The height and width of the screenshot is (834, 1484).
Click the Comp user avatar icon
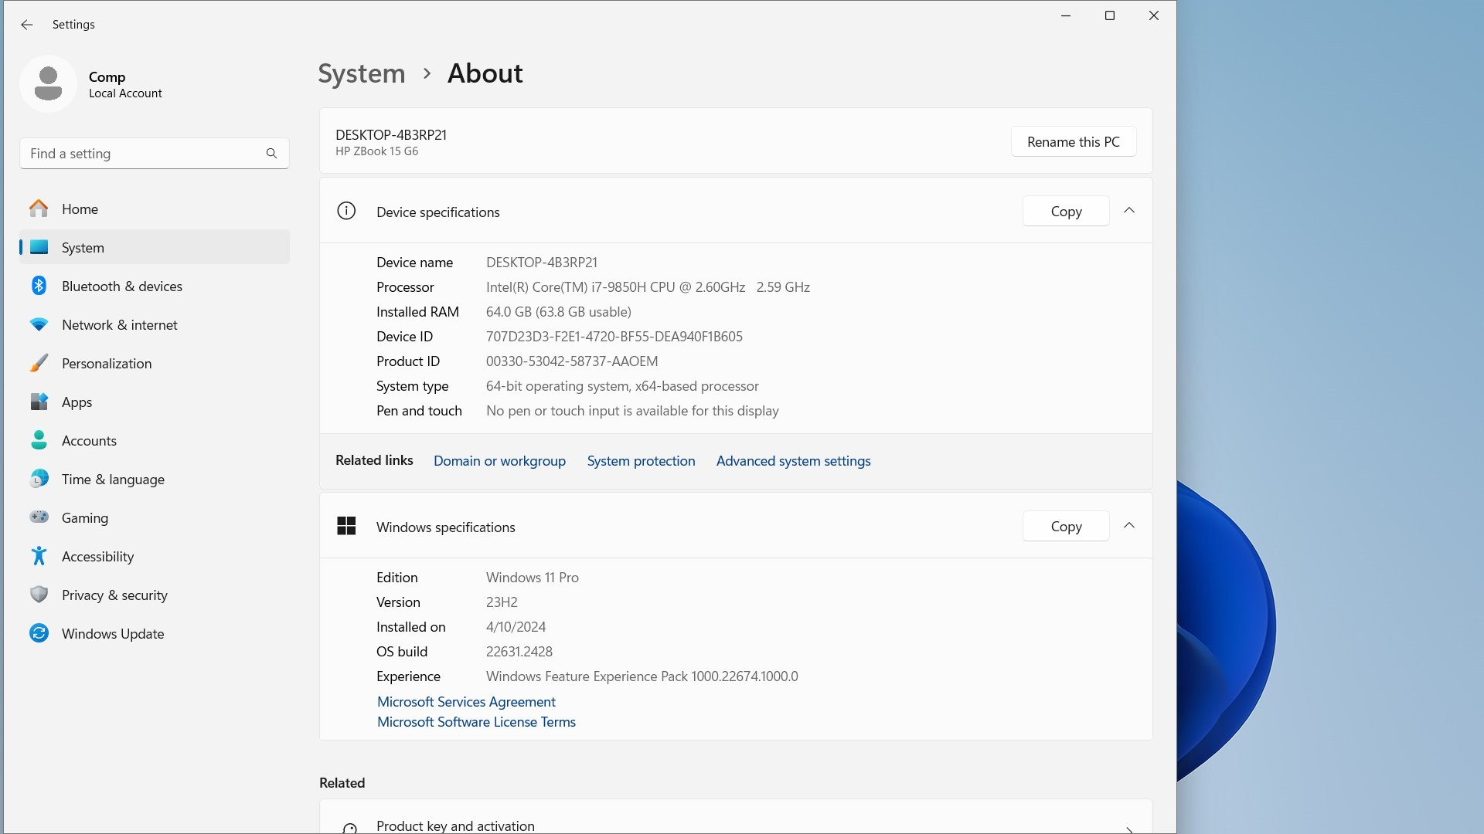48,83
